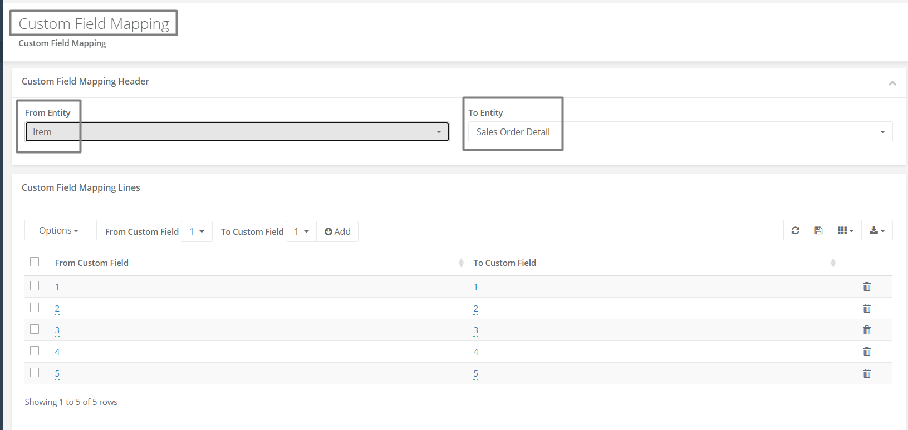Click the refresh table icon
This screenshot has height=430, width=908.
coord(795,230)
